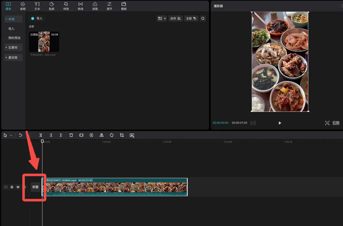
Task: Toggle track visibility eye icon
Action: click(x=18, y=187)
